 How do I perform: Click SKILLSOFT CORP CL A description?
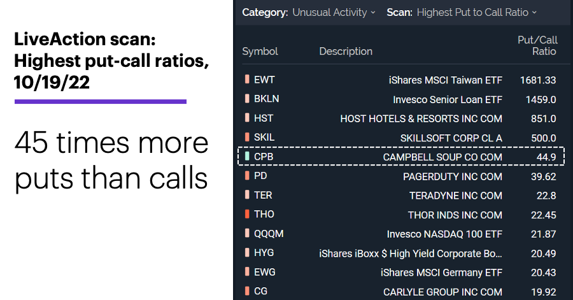451,138
